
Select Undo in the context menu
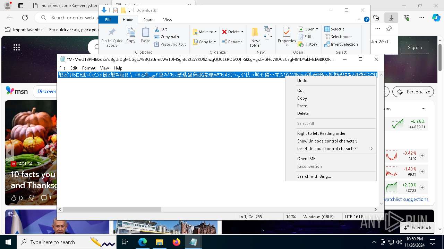point(331,81)
